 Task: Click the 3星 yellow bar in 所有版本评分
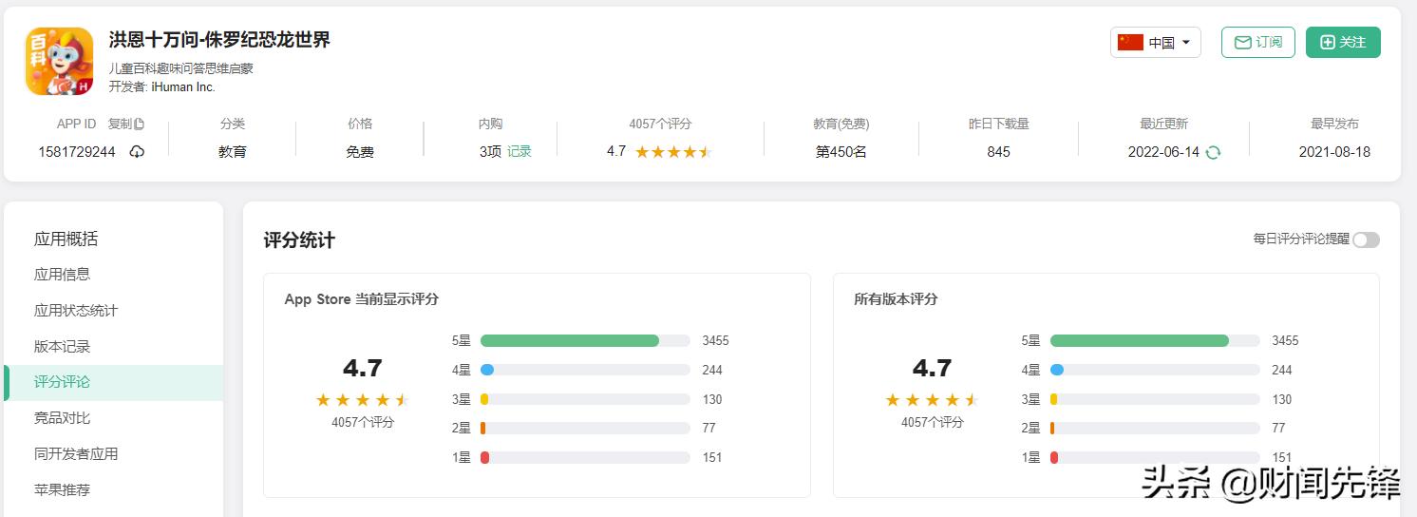[x=1054, y=399]
